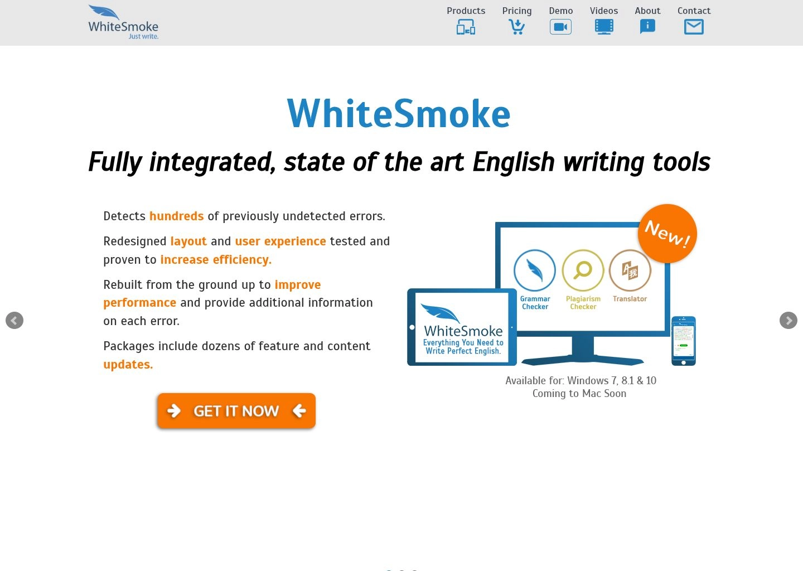Open the Pricing menu label

pos(517,11)
